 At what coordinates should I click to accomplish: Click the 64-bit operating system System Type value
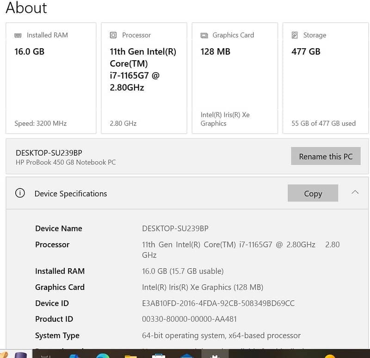221,335
